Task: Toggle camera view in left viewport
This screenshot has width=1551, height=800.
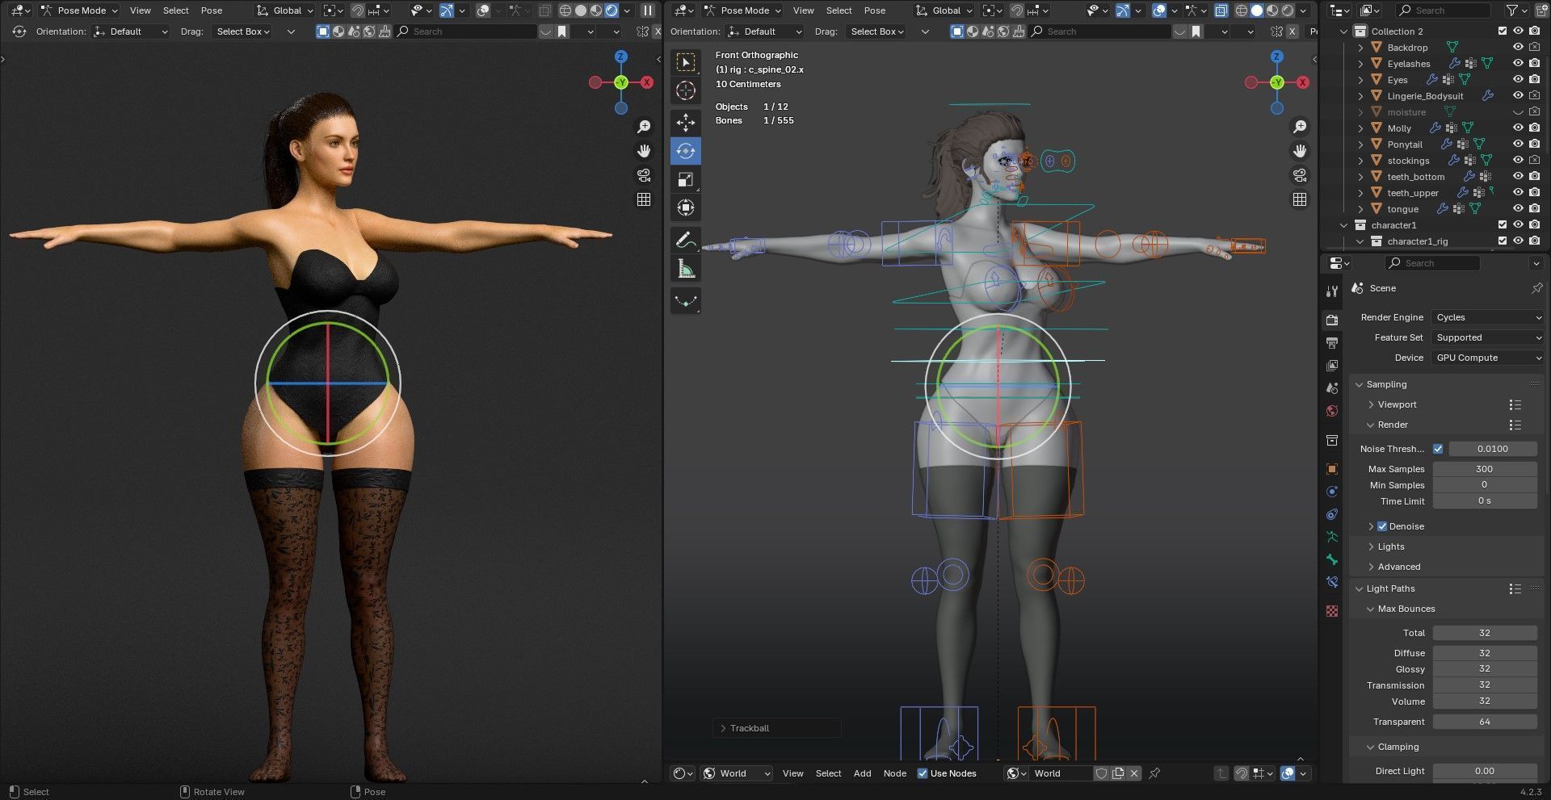Action: 644,175
